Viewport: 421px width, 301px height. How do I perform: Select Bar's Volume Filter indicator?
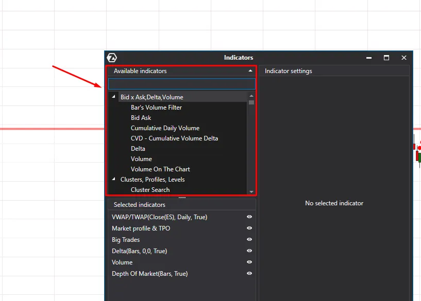tap(156, 108)
